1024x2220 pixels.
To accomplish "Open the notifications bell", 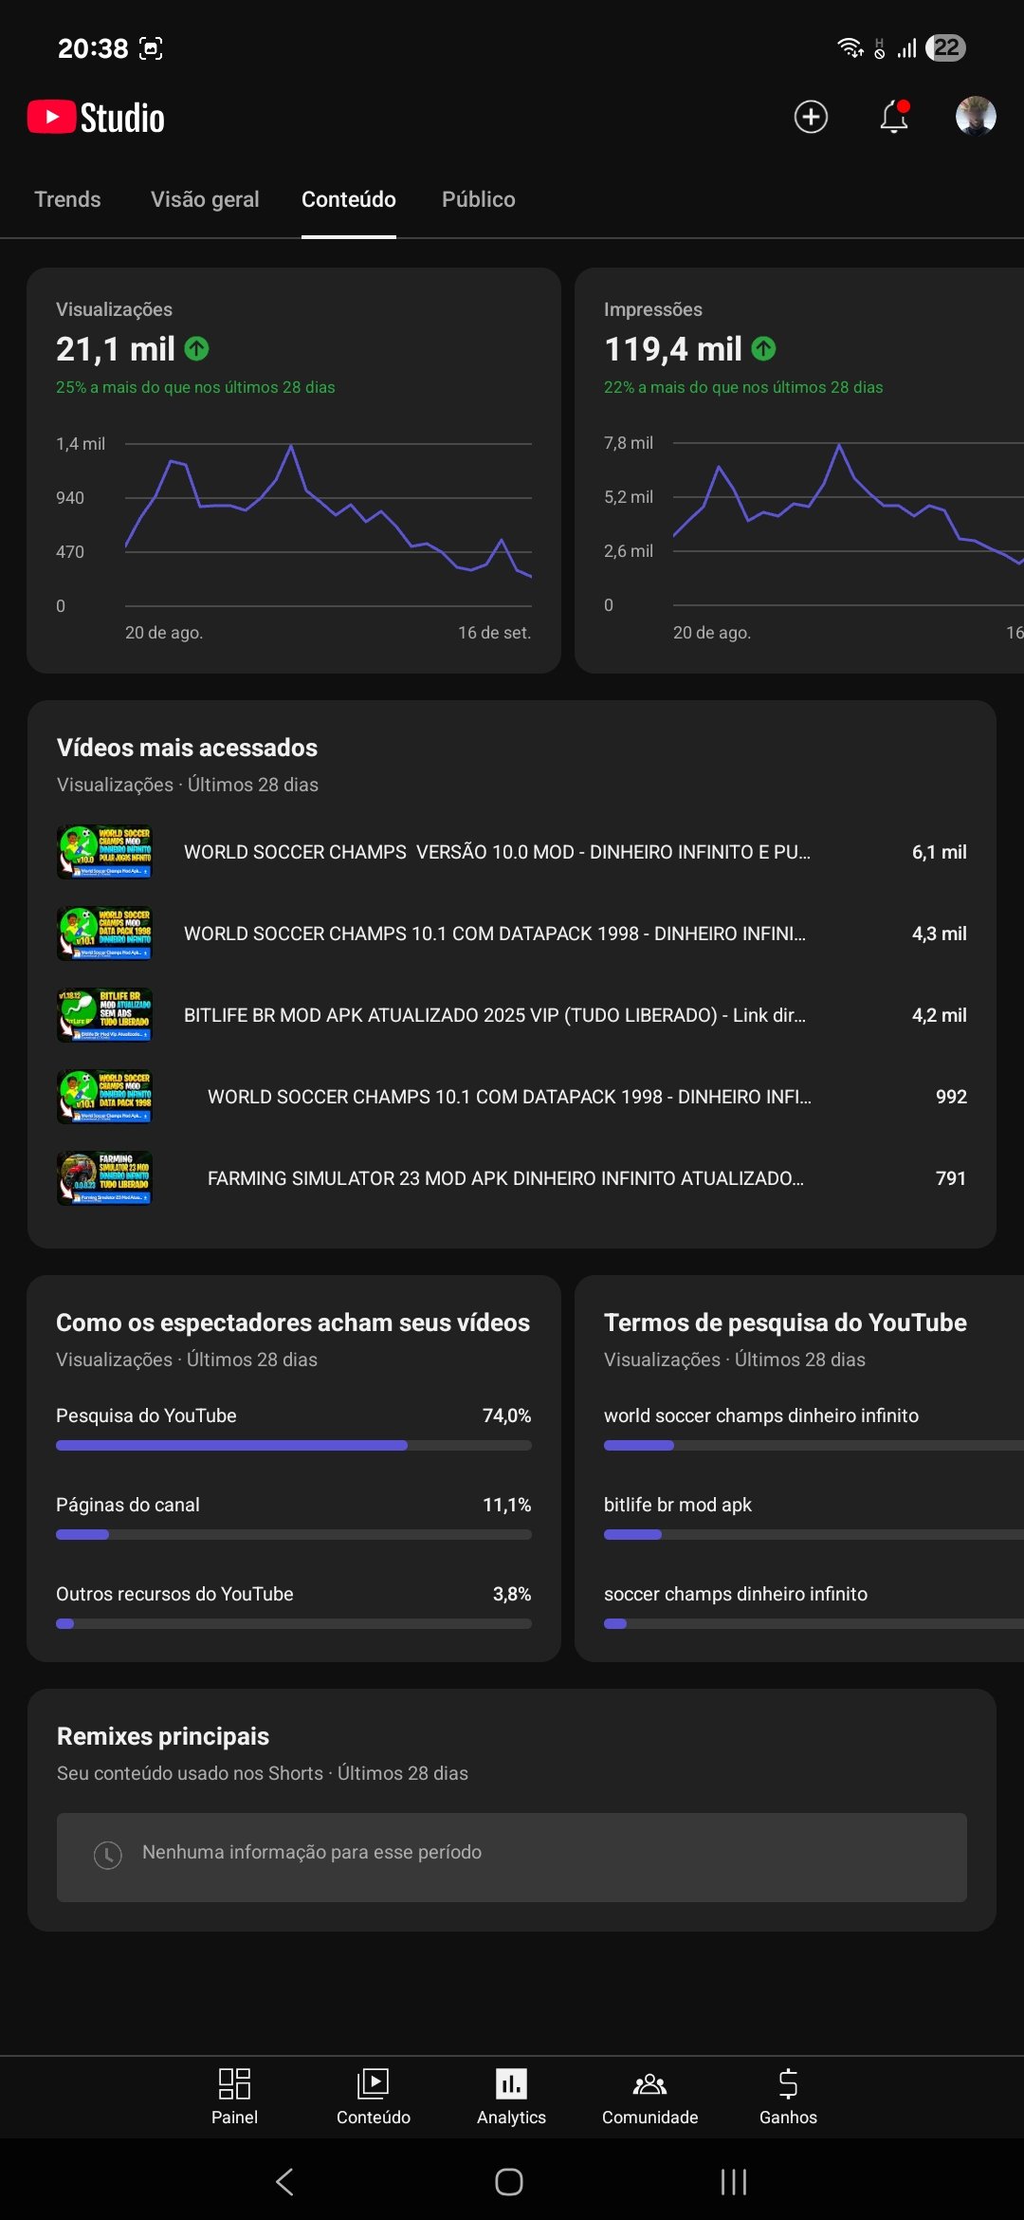I will 894,117.
